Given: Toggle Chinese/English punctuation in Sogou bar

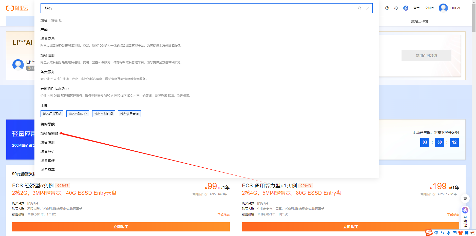Looking at the screenshot, I should coord(443,232).
